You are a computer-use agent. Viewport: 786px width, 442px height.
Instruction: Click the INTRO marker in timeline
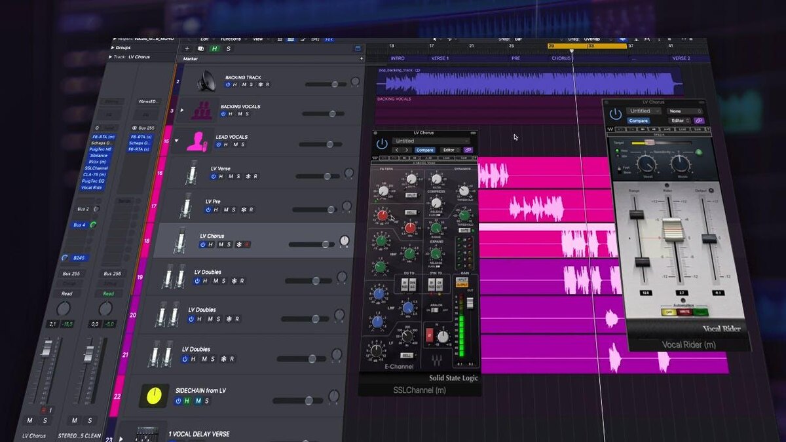click(x=398, y=58)
